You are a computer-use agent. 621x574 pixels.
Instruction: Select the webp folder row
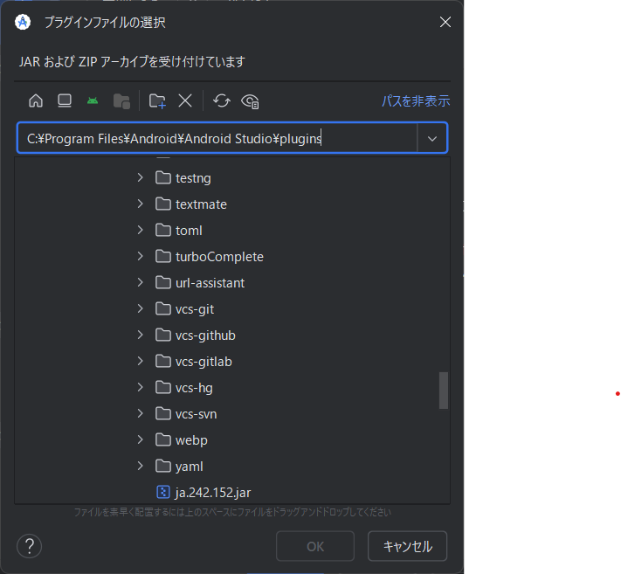tap(232, 439)
